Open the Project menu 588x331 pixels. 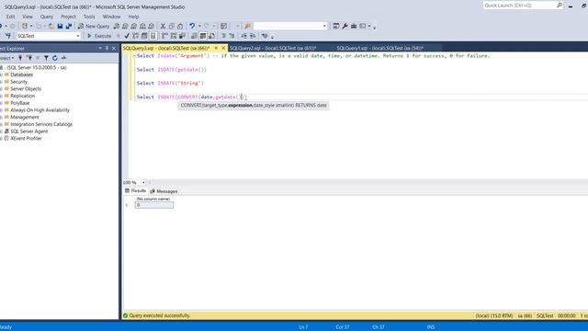tap(68, 17)
